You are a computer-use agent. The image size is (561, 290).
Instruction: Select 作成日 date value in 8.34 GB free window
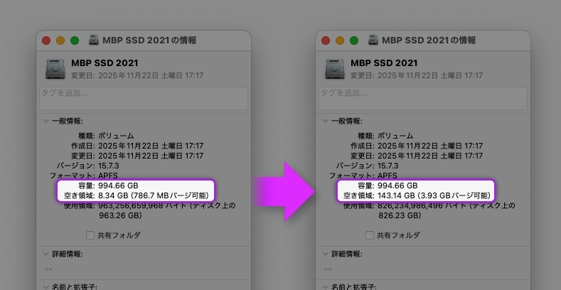[151, 146]
